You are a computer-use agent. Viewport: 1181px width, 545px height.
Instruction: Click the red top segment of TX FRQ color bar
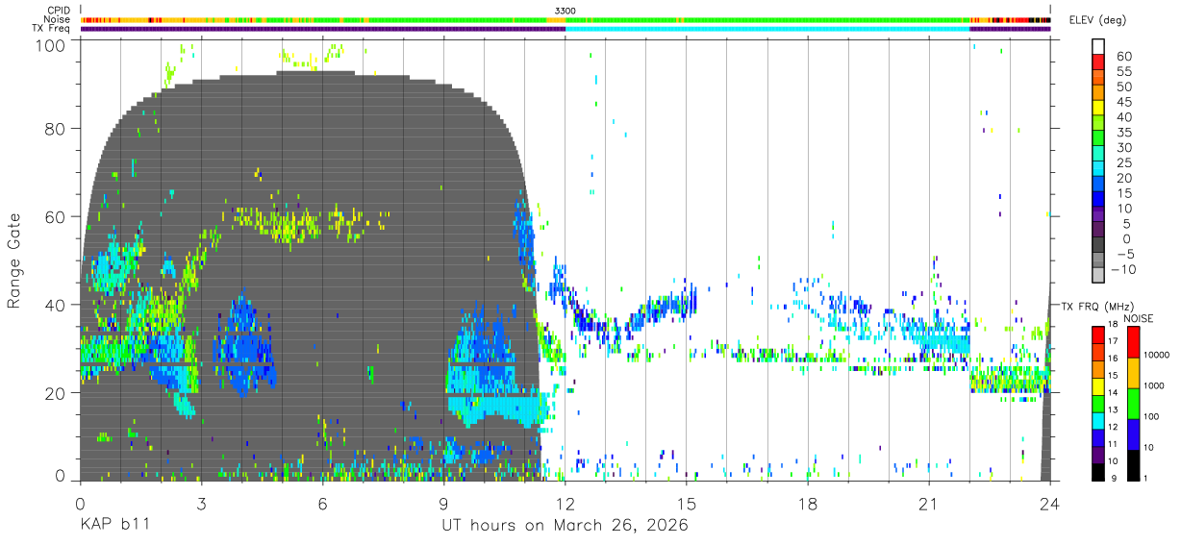pyautogui.click(x=1097, y=334)
